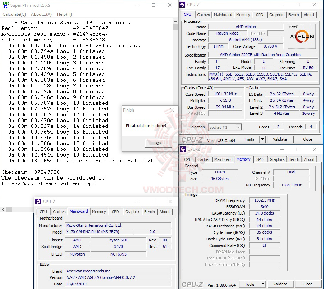Click the AMD Athlon processor logo

coord(302,36)
